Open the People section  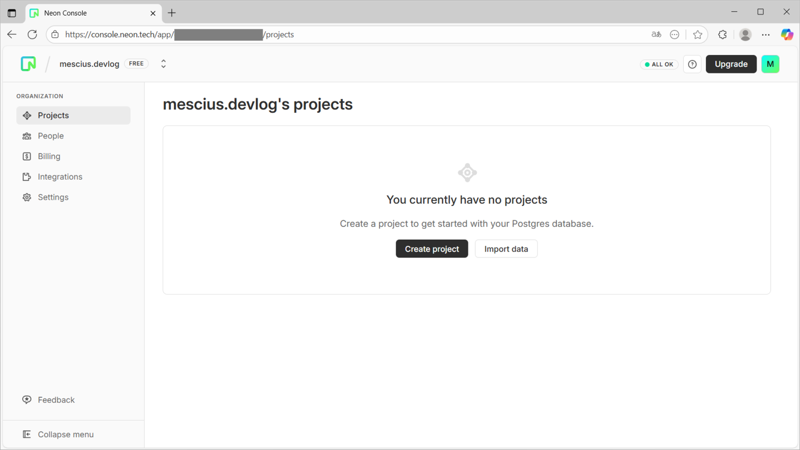pyautogui.click(x=51, y=136)
